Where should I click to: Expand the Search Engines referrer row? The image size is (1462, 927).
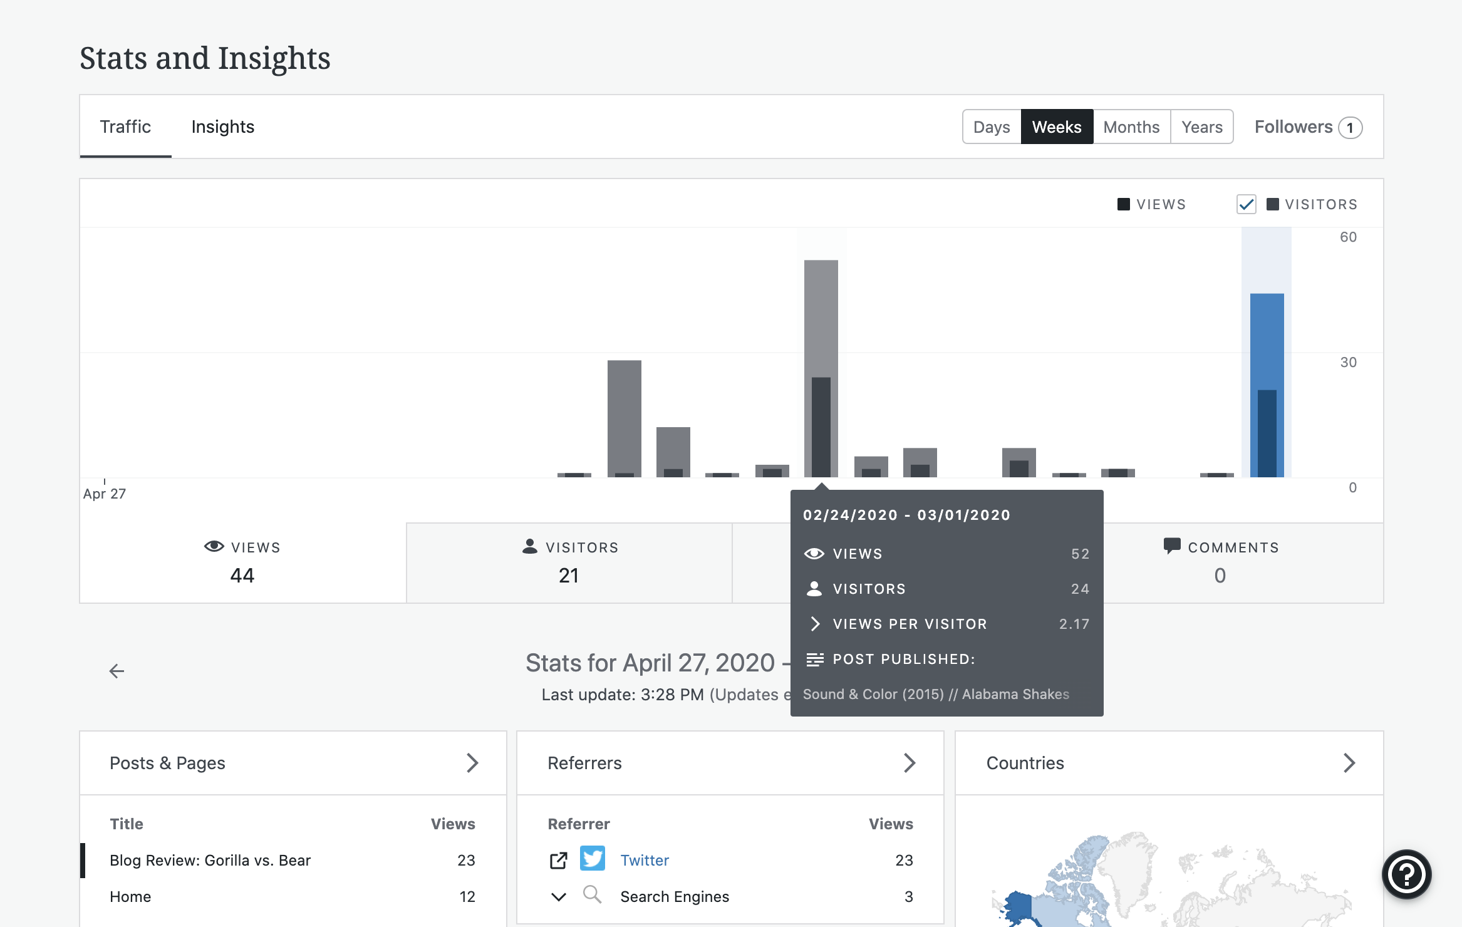558,897
